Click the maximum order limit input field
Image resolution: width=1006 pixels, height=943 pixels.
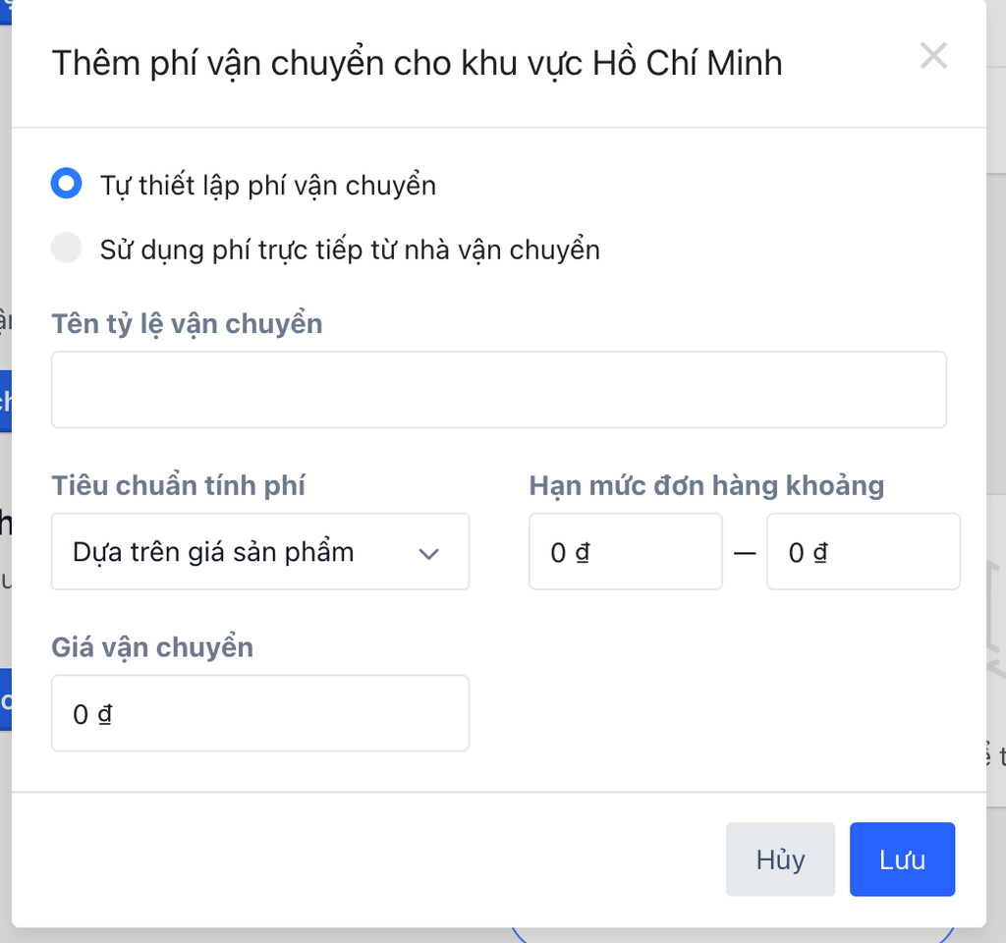(x=863, y=552)
